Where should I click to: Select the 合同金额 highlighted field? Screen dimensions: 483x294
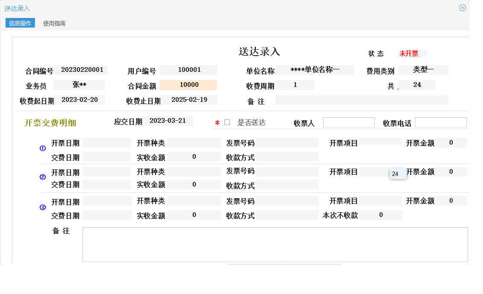tap(188, 85)
